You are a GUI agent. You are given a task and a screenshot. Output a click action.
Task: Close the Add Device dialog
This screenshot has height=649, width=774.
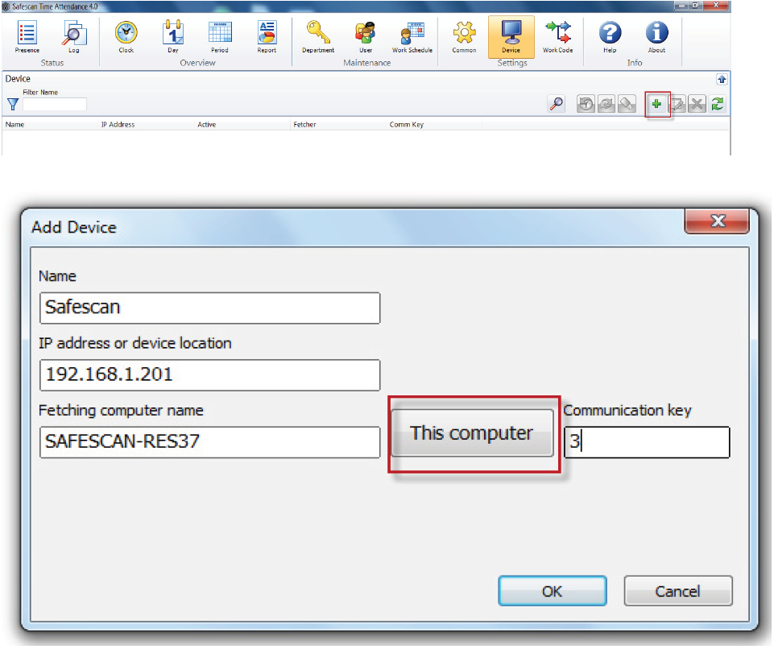pyautogui.click(x=718, y=221)
